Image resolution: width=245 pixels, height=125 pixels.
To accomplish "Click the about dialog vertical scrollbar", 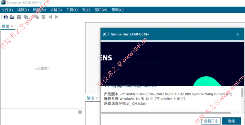I will 242,92.
